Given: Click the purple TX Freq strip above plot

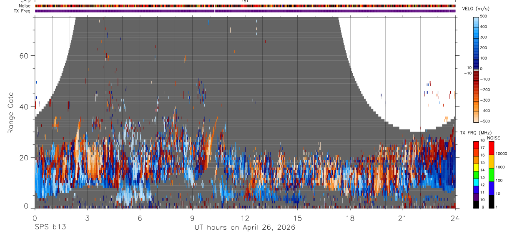Looking at the screenshot, I should pyautogui.click(x=245, y=11).
